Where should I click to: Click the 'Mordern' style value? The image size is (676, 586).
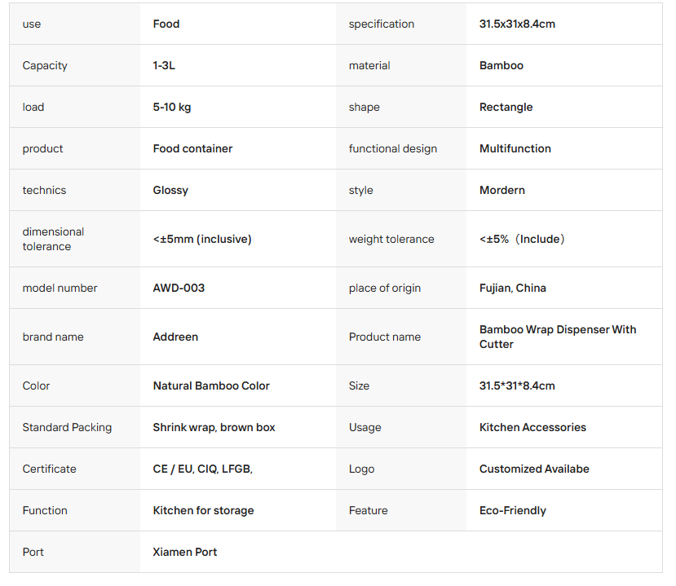(501, 190)
